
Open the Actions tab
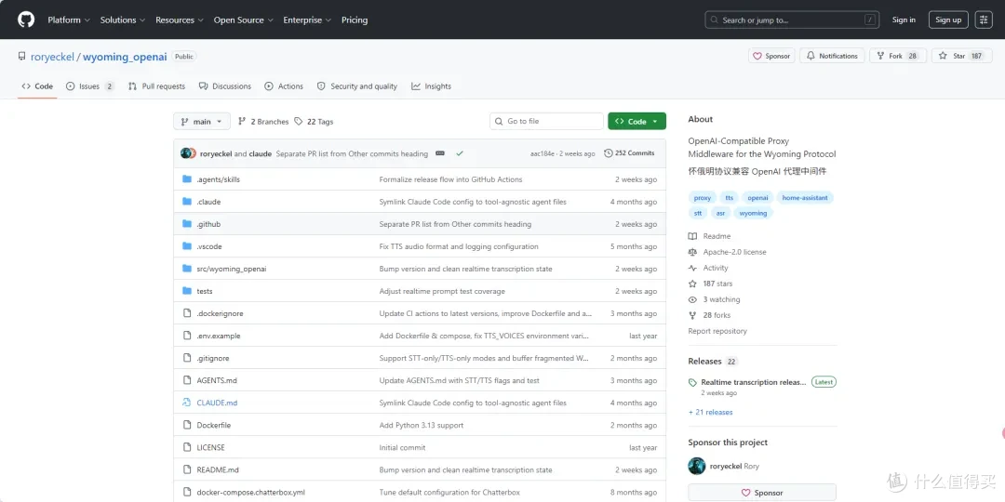coord(284,86)
